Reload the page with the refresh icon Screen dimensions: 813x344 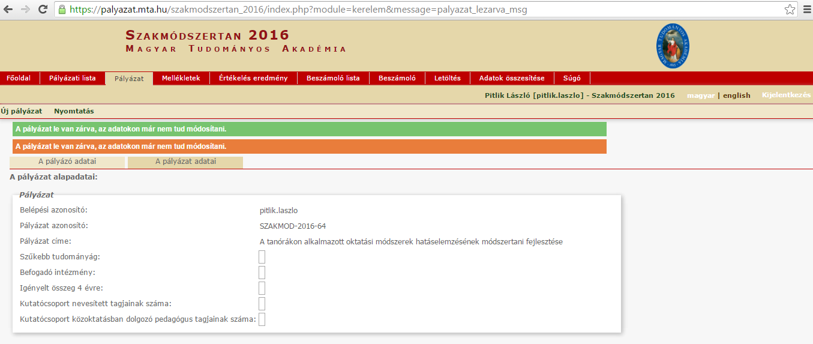[x=43, y=10]
